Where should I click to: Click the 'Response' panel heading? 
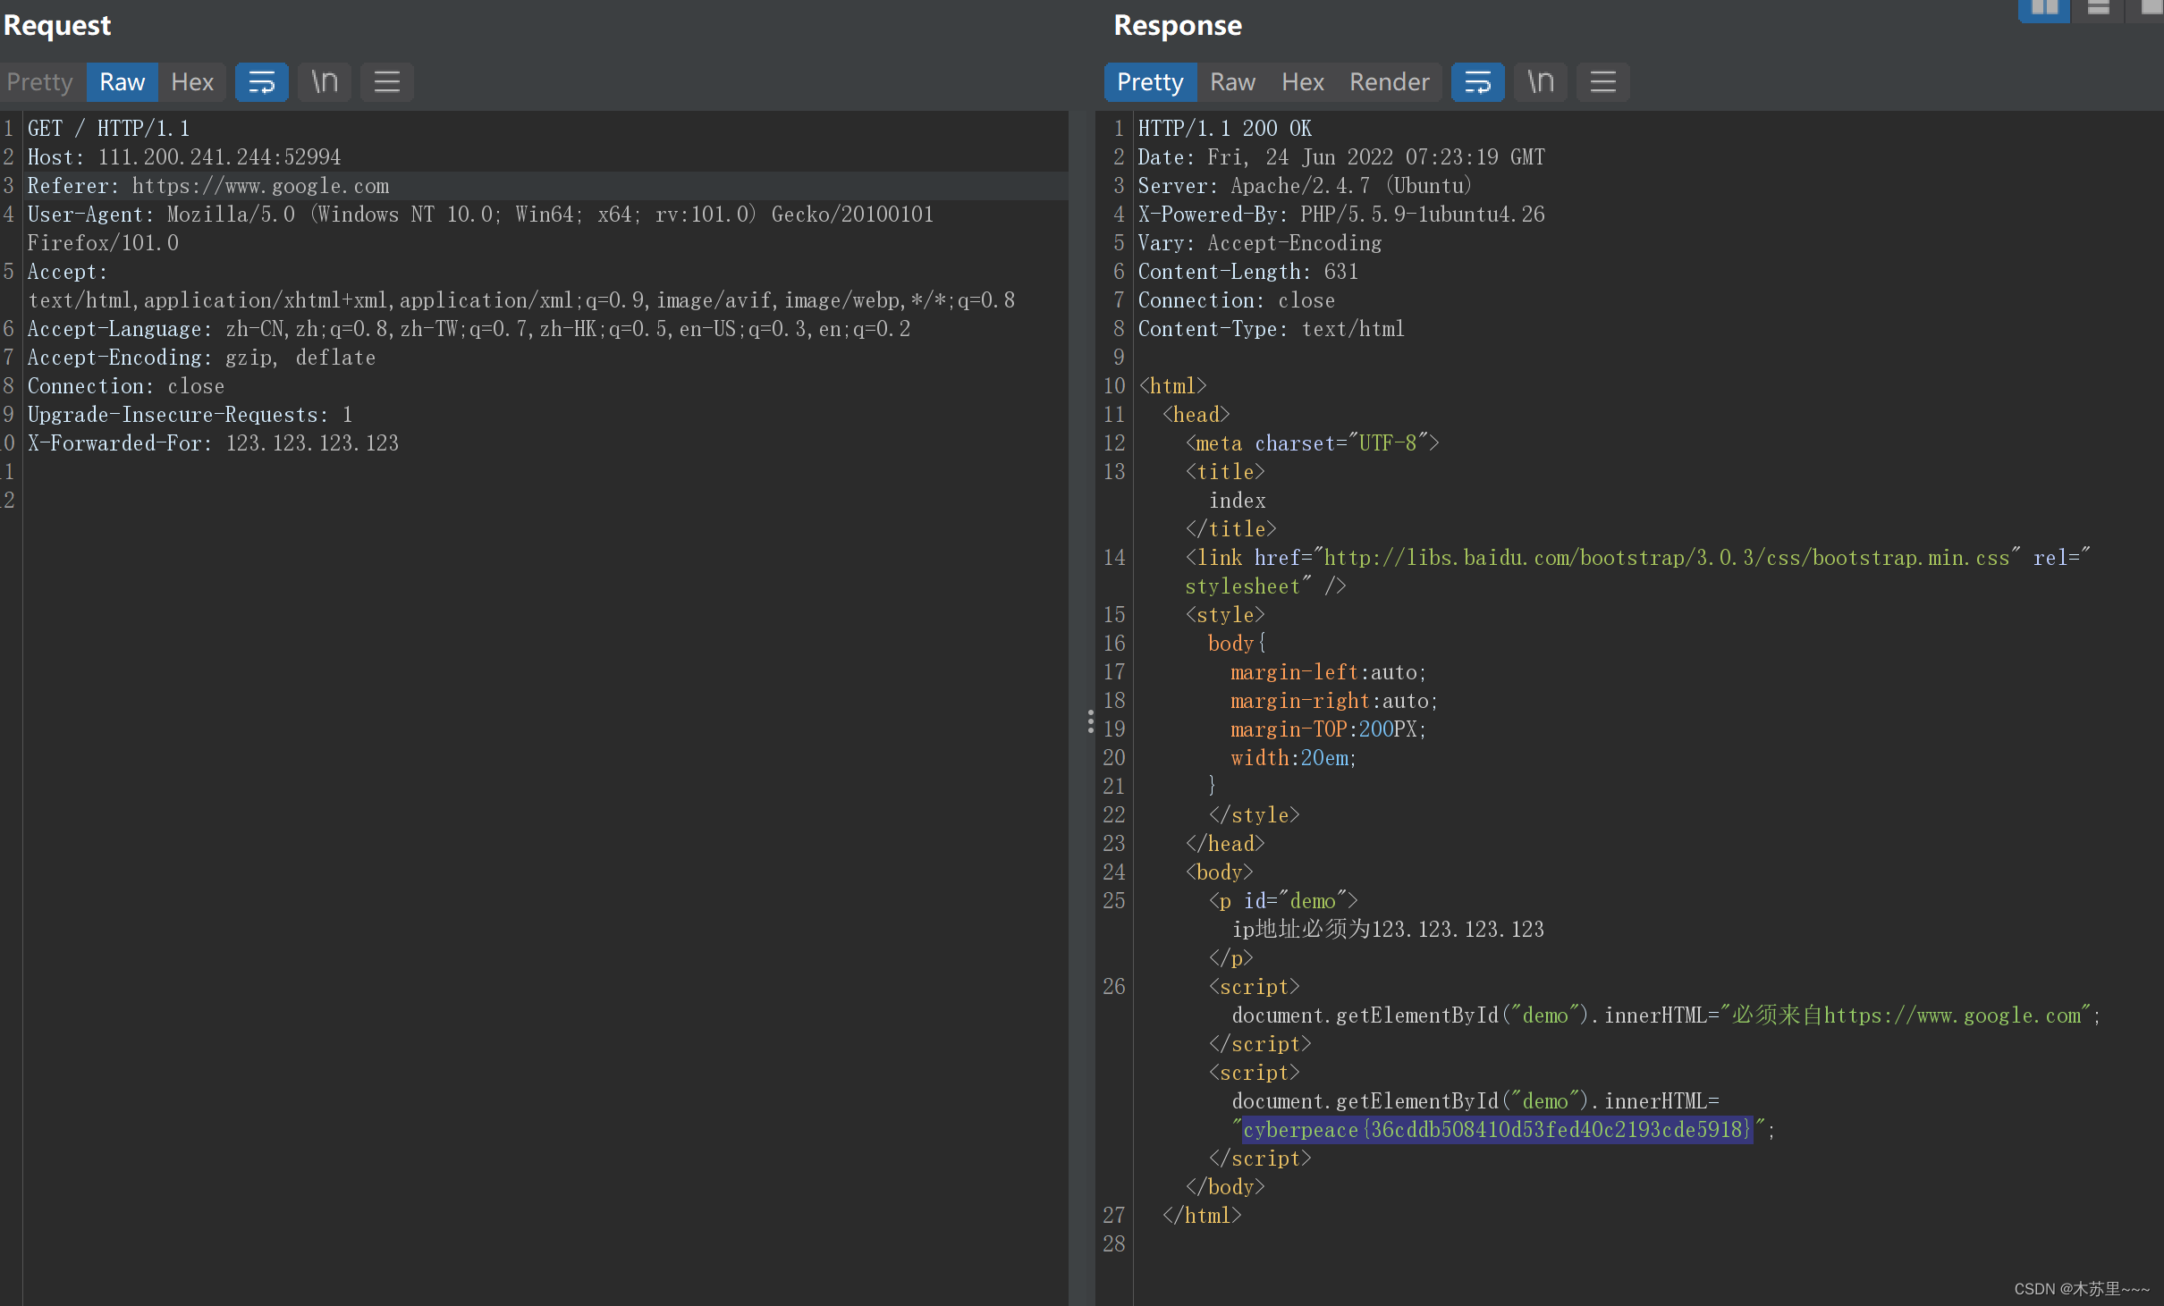pos(1178,25)
